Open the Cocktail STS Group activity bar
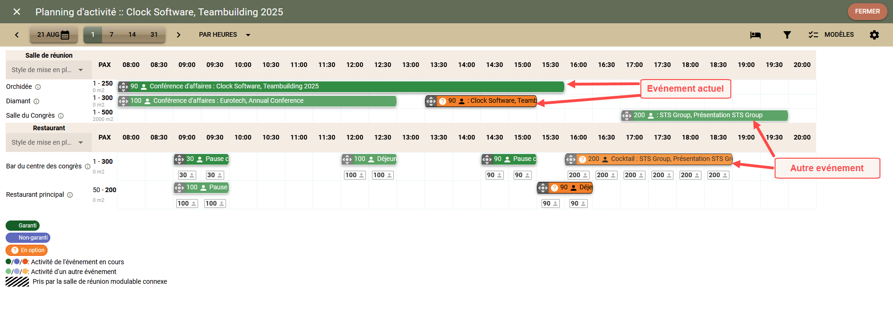The image size is (893, 314). point(648,159)
